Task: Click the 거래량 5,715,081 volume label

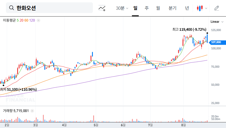Action: (16, 111)
